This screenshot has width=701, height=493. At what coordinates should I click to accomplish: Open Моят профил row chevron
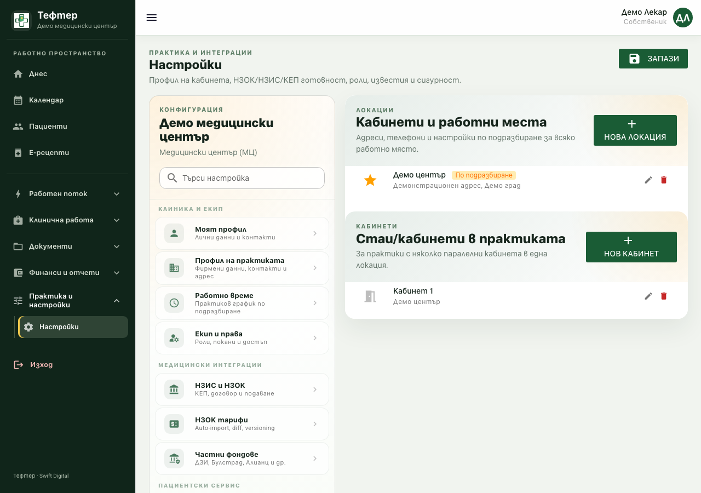[315, 233]
